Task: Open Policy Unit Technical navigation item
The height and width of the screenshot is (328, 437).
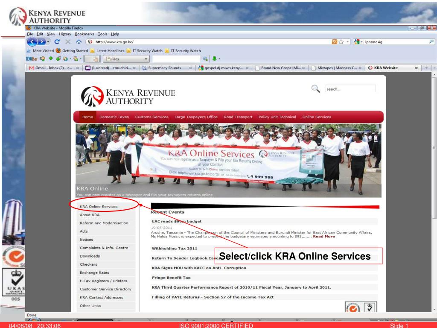Action: pos(277,117)
